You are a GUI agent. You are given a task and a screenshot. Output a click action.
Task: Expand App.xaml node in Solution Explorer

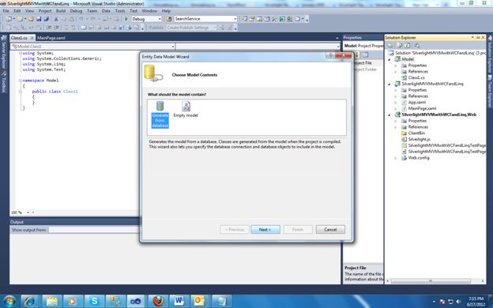396,103
